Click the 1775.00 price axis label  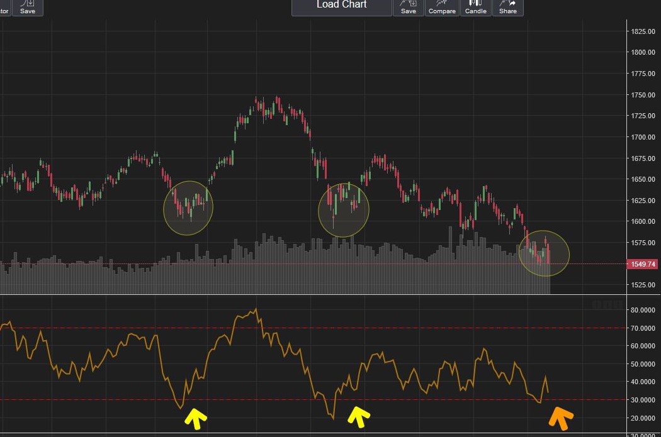[643, 74]
